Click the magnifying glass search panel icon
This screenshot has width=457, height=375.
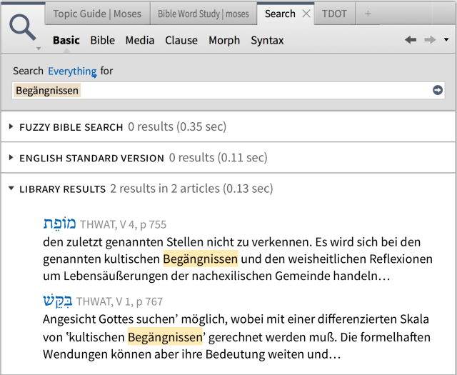24,28
